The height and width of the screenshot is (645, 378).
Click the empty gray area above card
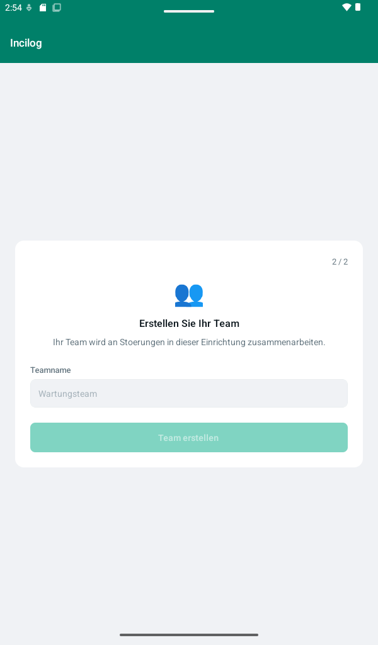[x=189, y=152]
